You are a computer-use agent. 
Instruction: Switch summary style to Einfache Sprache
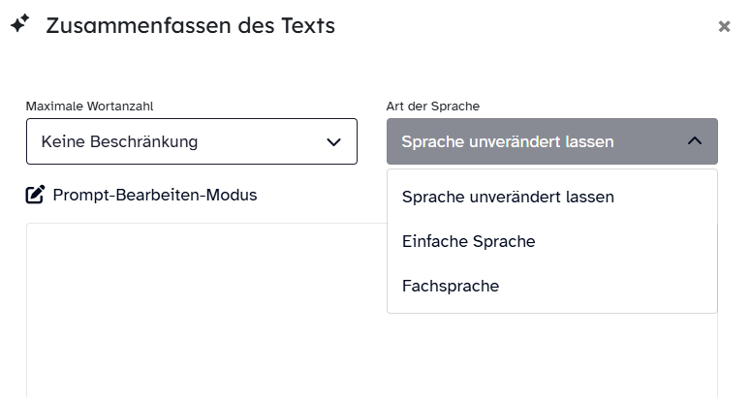[468, 241]
